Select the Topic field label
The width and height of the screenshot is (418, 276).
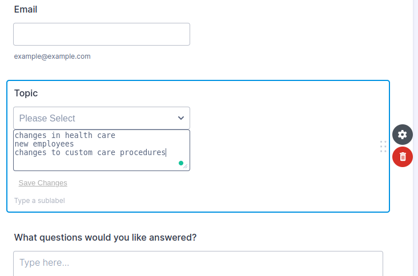point(26,93)
